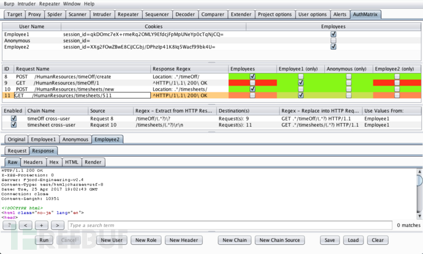Select the Employee2 session cookie cell
423x254 pixels.
[153, 47]
